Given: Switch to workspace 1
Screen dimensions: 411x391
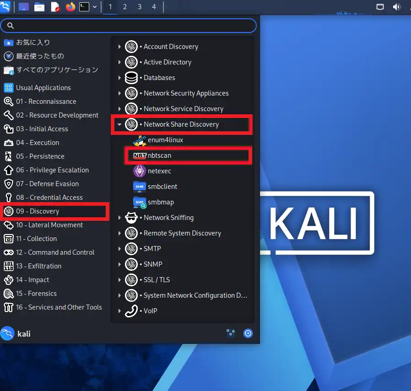Looking at the screenshot, I should [110, 7].
